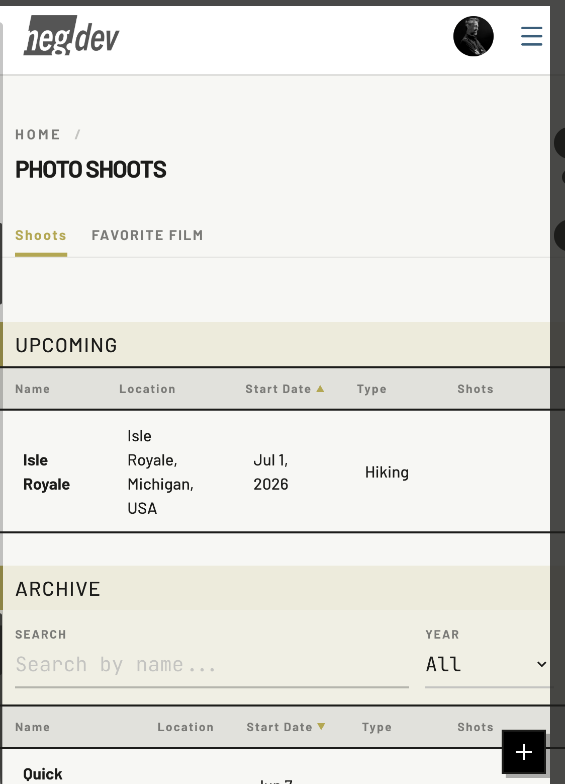Viewport: 565px width, 784px height.
Task: Sort Archive table by Type
Action: [377, 727]
